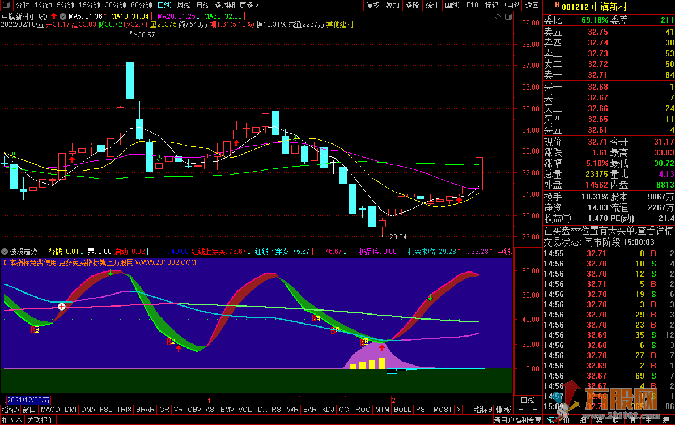Click the 日线 label beside the date axis
The image size is (675, 425).
(x=527, y=400)
